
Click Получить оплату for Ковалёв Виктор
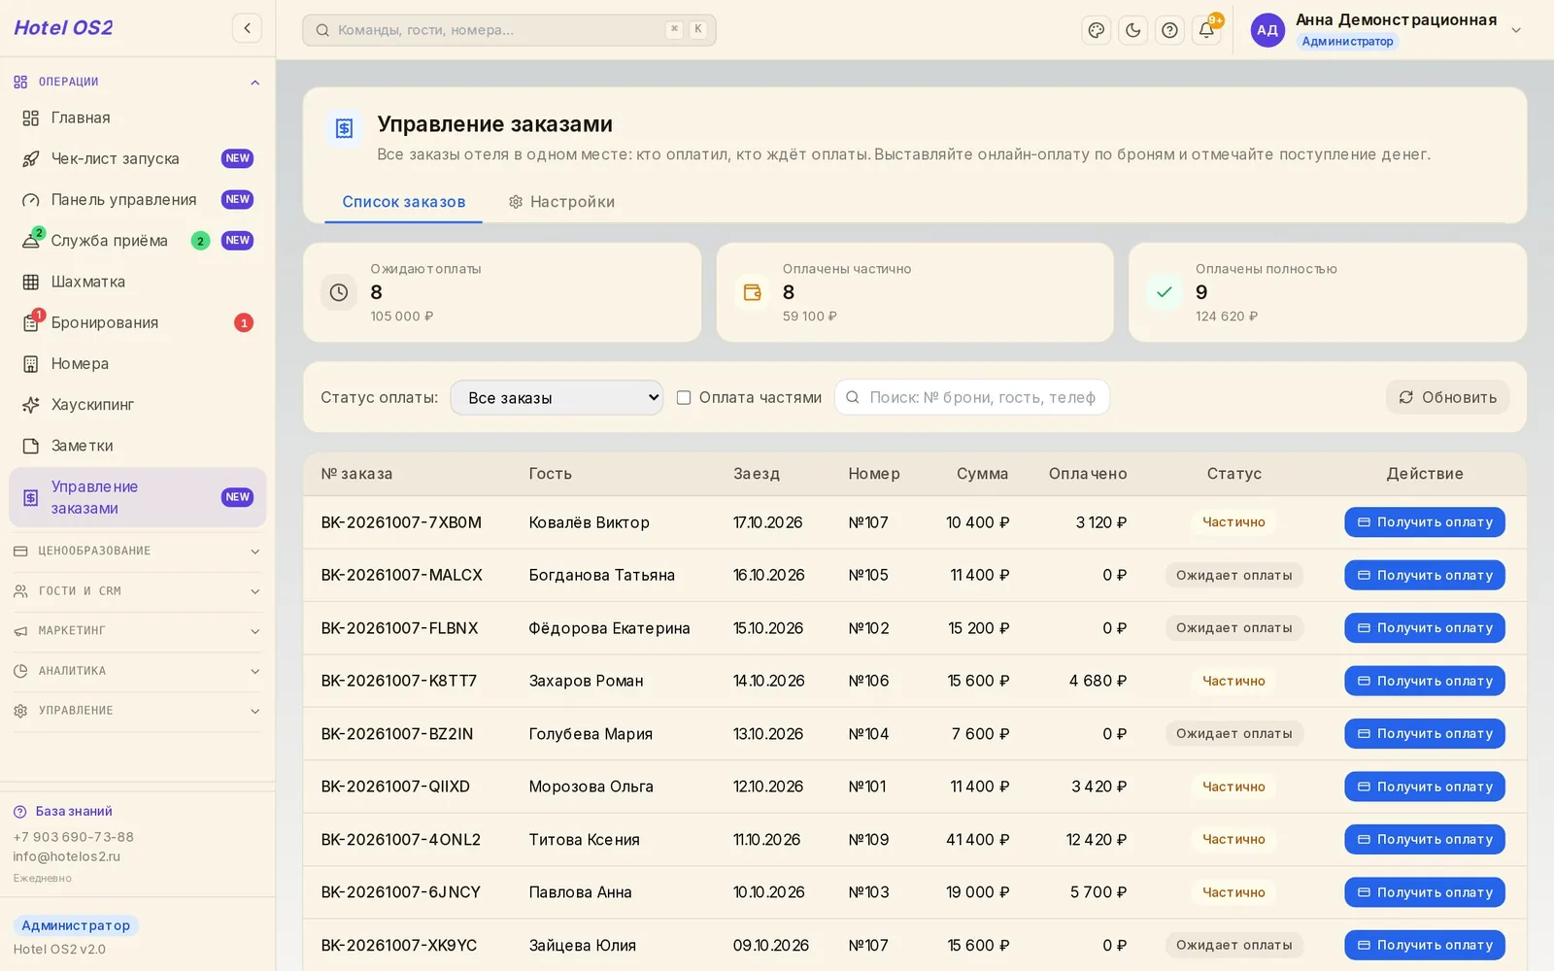point(1425,522)
